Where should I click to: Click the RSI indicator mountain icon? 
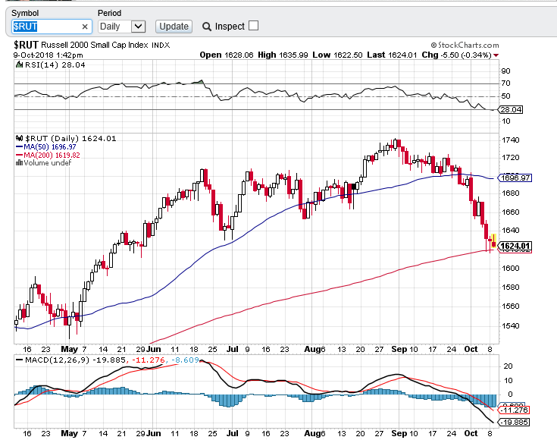click(19, 64)
